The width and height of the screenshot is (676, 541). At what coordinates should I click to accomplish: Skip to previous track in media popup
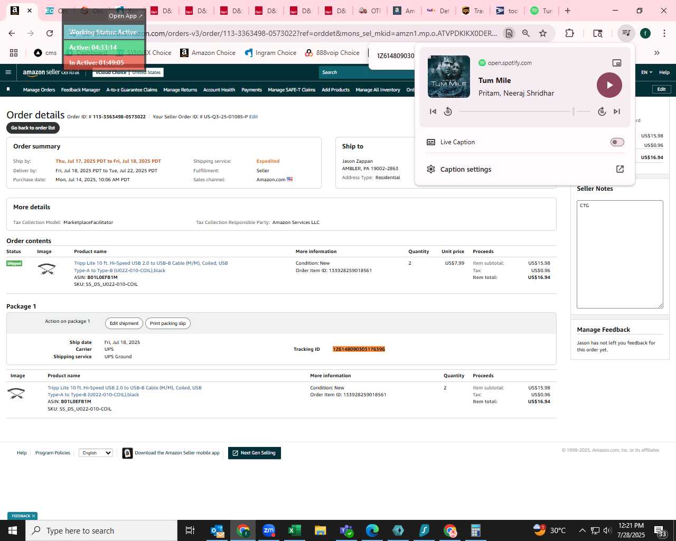click(433, 111)
